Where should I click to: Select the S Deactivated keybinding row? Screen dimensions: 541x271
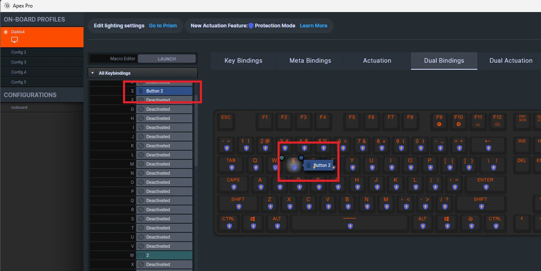141,219
